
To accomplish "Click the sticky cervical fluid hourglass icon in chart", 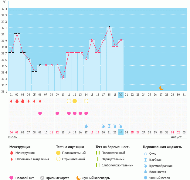I will point(109,126).
